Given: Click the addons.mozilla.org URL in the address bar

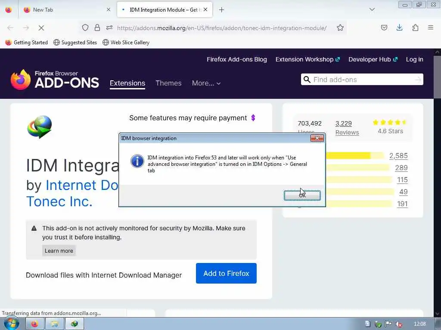Looking at the screenshot, I should [x=222, y=28].
